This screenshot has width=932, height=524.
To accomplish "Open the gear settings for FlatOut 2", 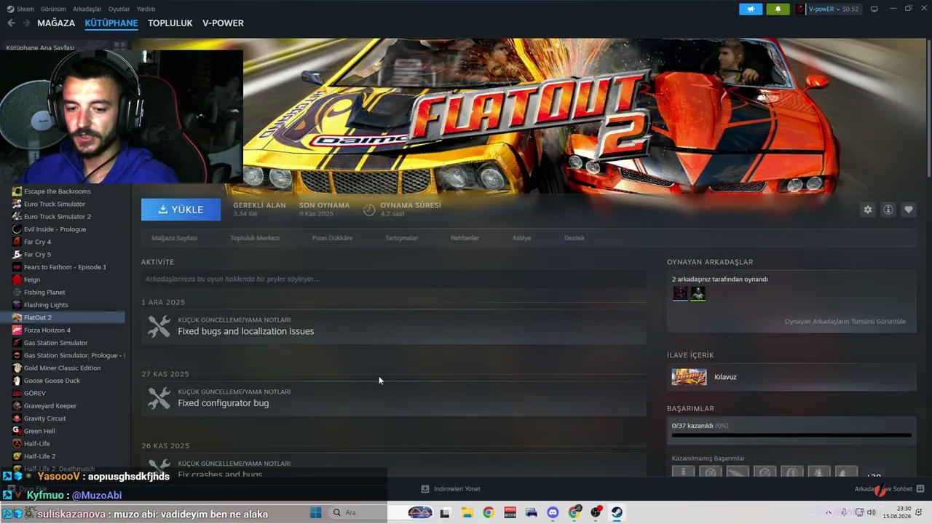I will pos(868,210).
